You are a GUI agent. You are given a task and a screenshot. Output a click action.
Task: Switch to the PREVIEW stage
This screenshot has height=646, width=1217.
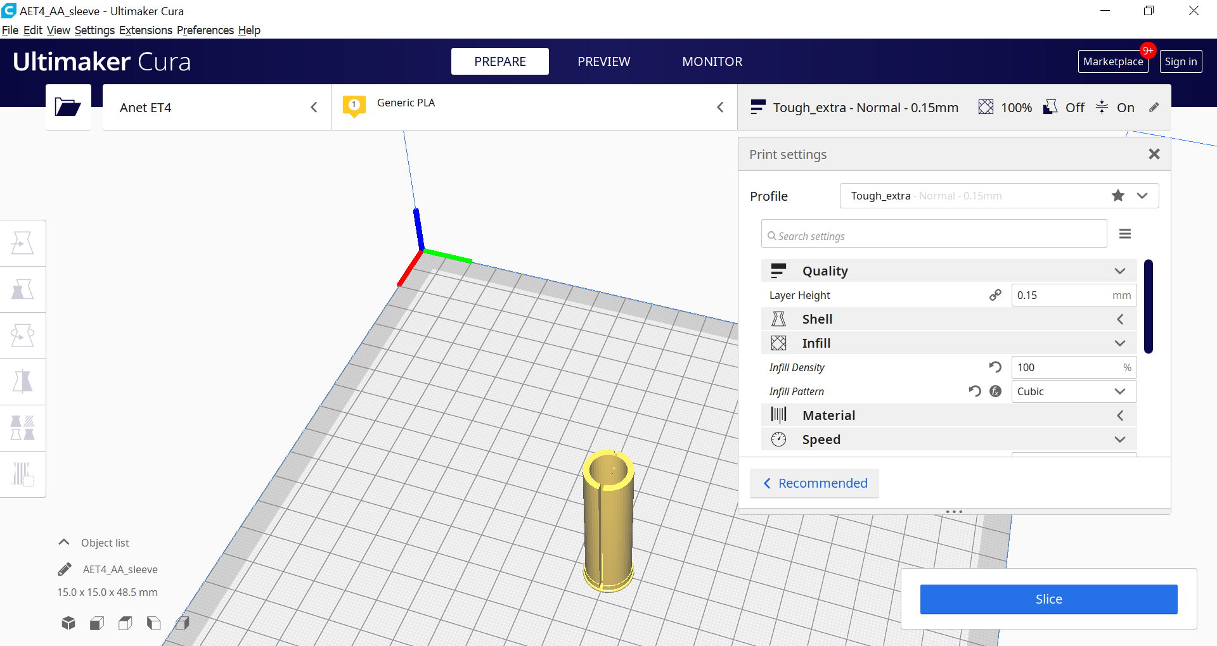pyautogui.click(x=604, y=61)
